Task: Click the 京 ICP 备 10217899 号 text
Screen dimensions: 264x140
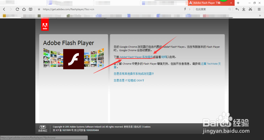Action: point(63,130)
